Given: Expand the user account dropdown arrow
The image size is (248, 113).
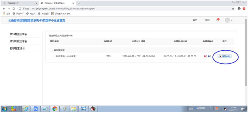Looking at the screenshot, I should (x=232, y=20).
